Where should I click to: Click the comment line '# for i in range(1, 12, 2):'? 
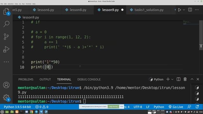[x=61, y=37]
